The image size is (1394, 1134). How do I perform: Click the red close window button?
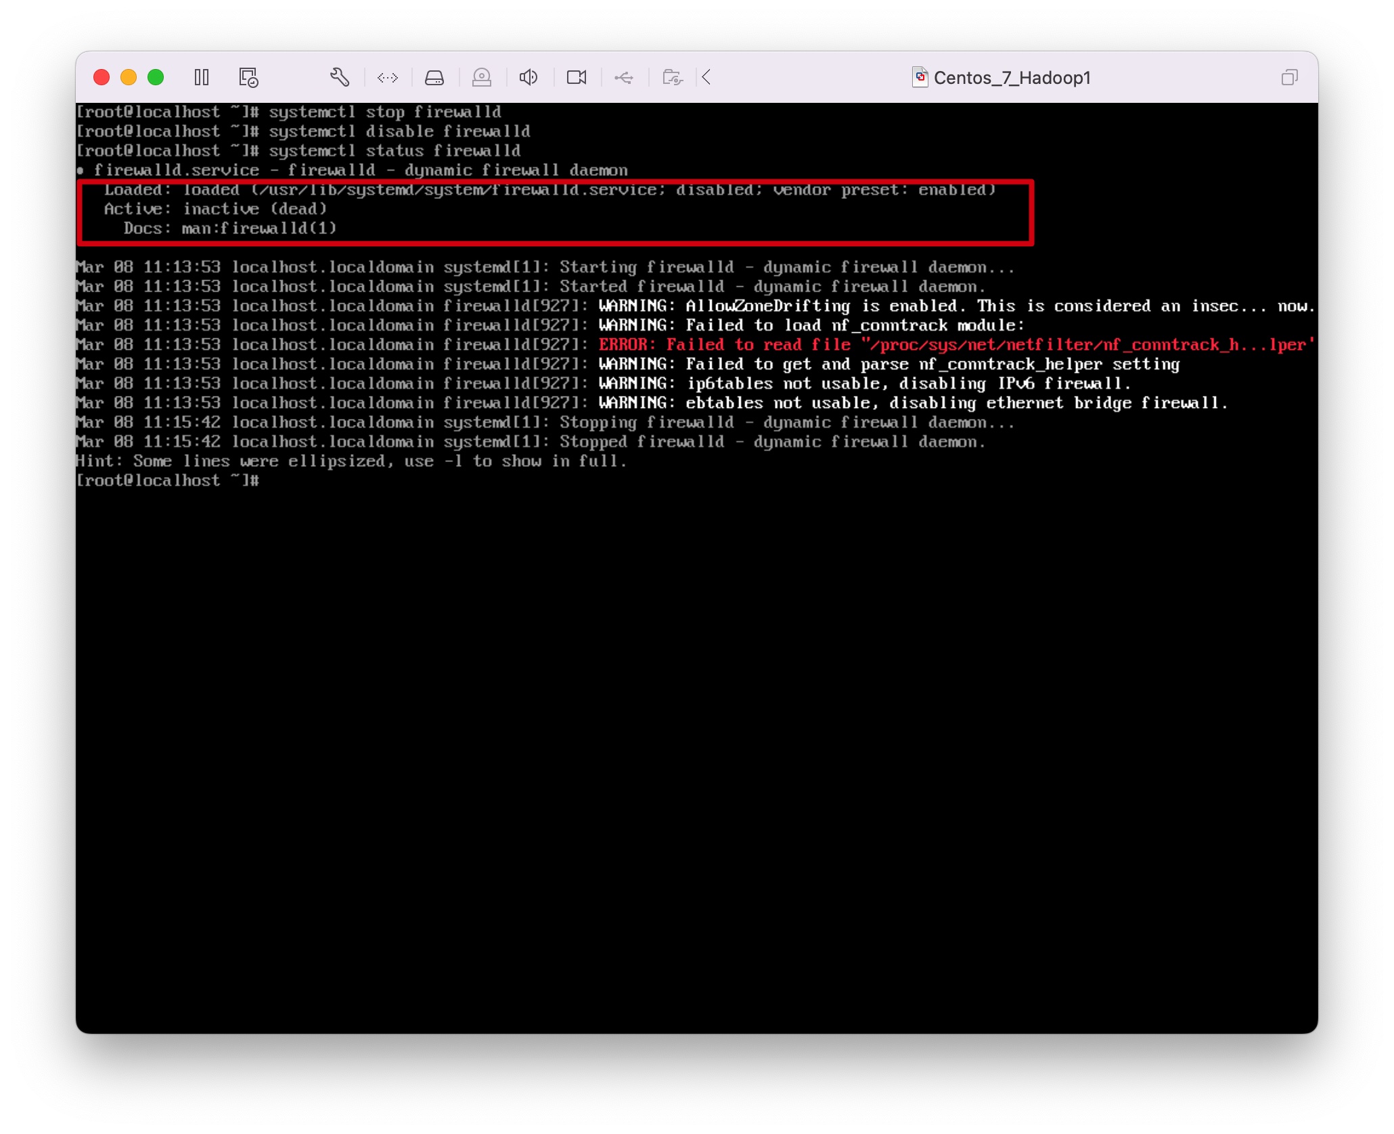pos(102,77)
